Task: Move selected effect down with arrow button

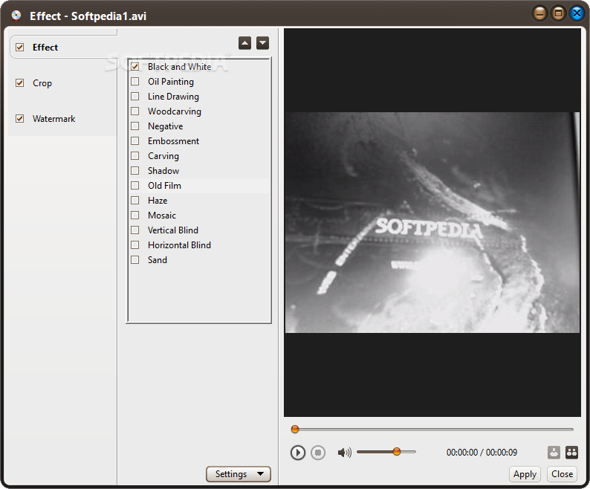Action: [x=262, y=43]
